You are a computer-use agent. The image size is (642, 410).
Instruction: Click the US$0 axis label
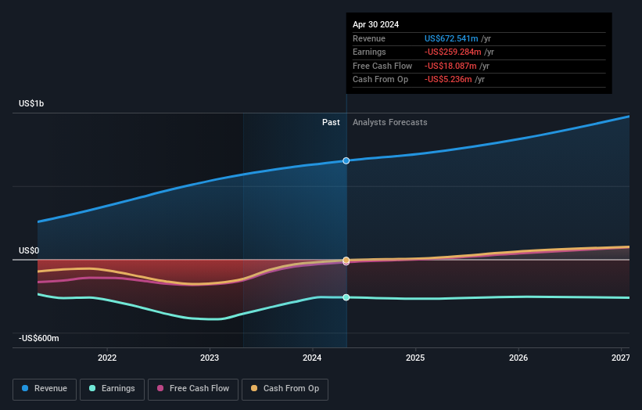(29, 250)
